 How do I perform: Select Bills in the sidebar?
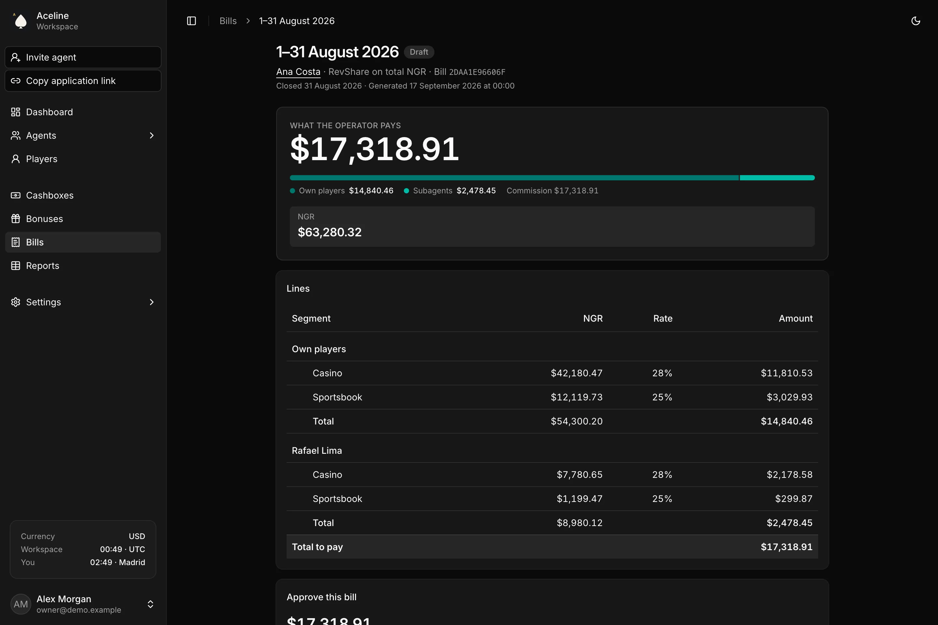pos(83,242)
